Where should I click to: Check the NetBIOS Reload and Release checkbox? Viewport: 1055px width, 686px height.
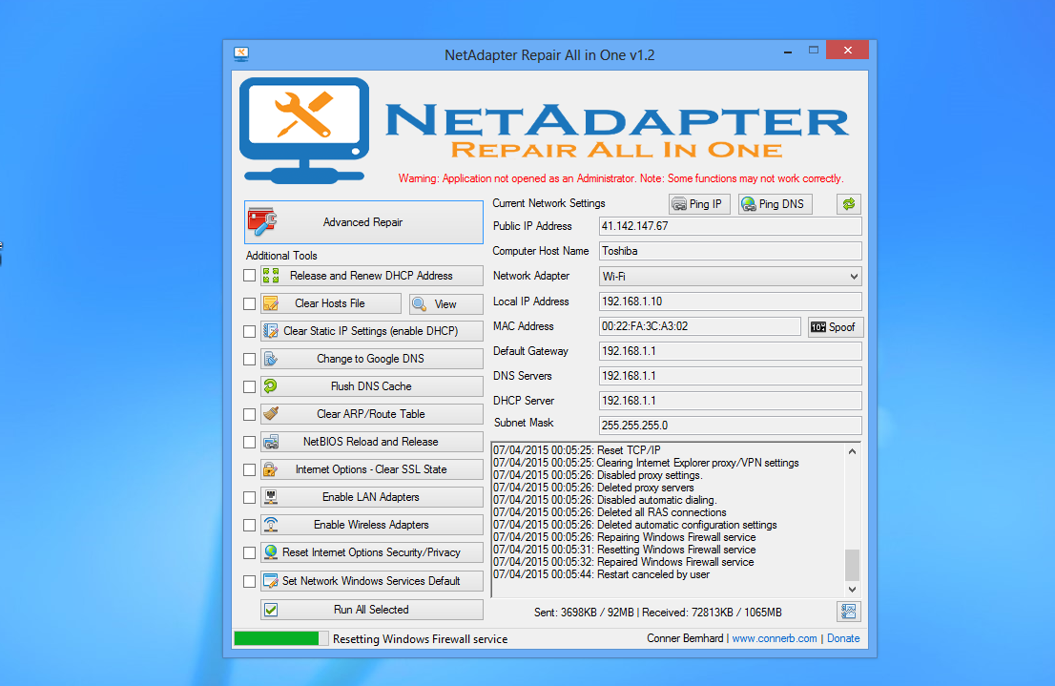(x=250, y=442)
